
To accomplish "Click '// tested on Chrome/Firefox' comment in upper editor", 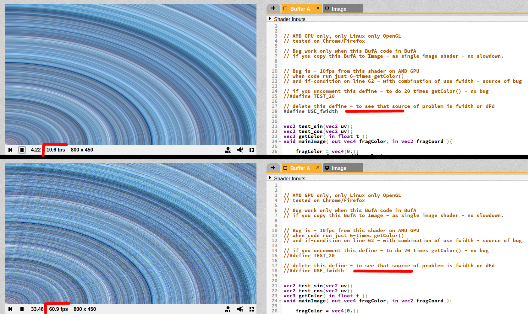I will click(x=324, y=41).
